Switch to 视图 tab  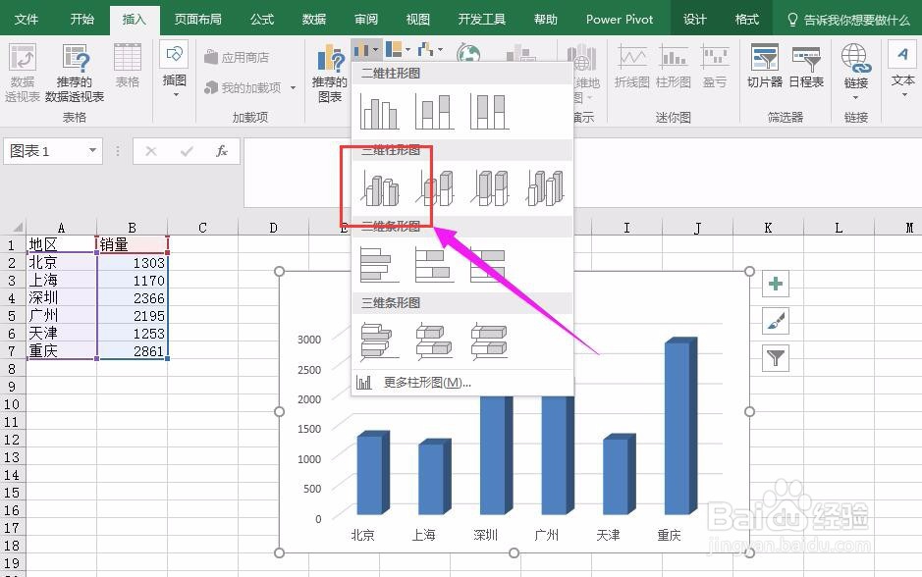coord(418,20)
